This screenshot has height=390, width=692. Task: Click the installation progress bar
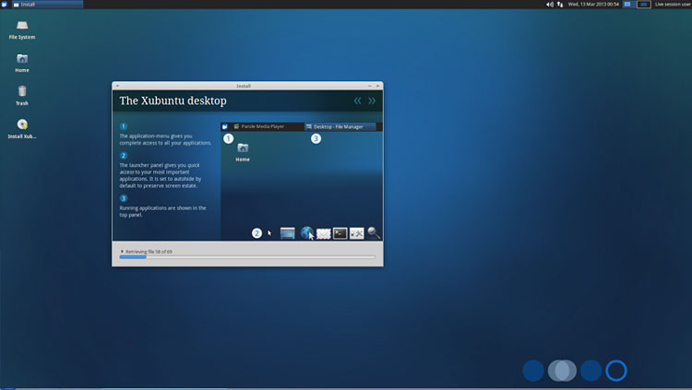click(247, 256)
